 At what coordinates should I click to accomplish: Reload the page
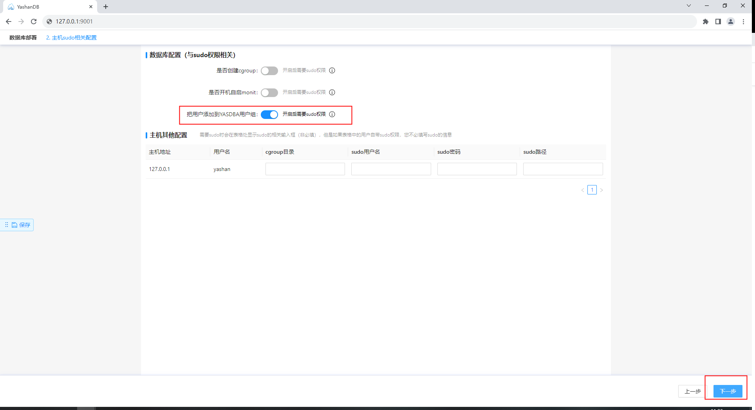point(34,22)
